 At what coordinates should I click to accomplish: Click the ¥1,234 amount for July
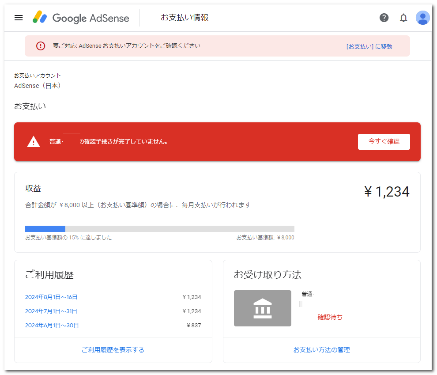192,311
